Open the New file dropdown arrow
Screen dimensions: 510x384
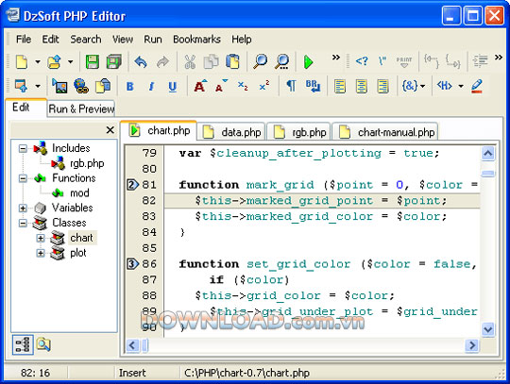pos(38,61)
